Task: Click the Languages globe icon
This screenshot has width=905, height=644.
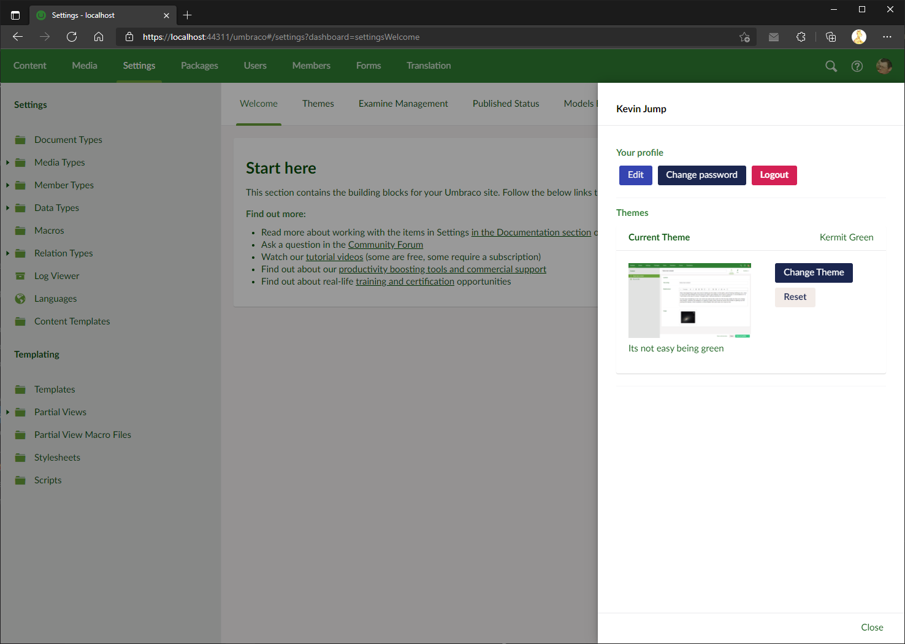Action: (20, 299)
